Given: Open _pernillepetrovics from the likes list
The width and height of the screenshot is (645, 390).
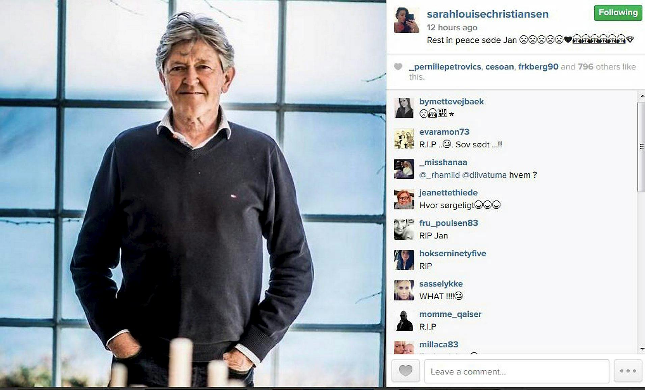Looking at the screenshot, I should [x=445, y=67].
